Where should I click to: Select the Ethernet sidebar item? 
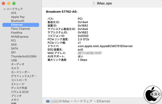17,25
